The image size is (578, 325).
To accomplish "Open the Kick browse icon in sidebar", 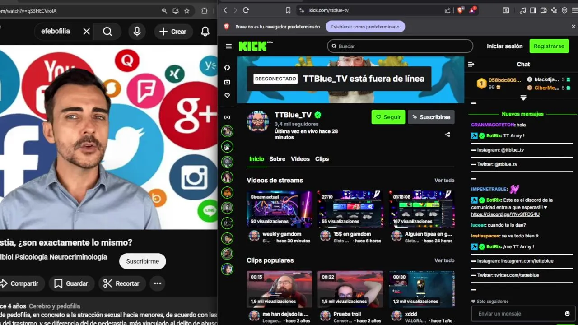I will (227, 82).
